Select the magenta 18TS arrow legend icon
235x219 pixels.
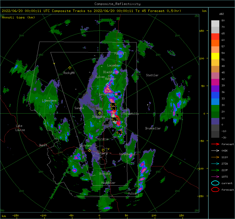tap(215, 177)
